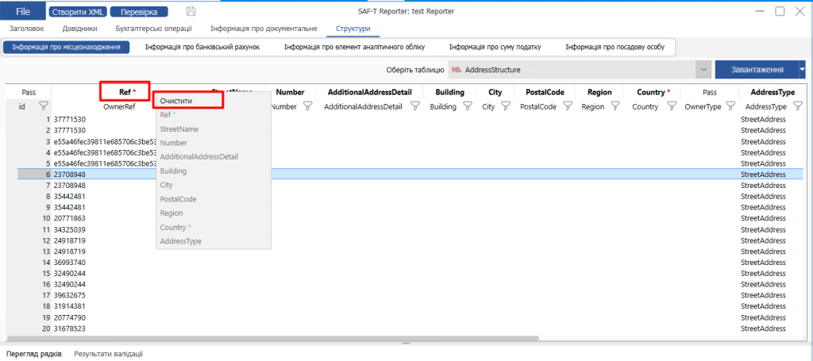Open the File menu

[23, 11]
